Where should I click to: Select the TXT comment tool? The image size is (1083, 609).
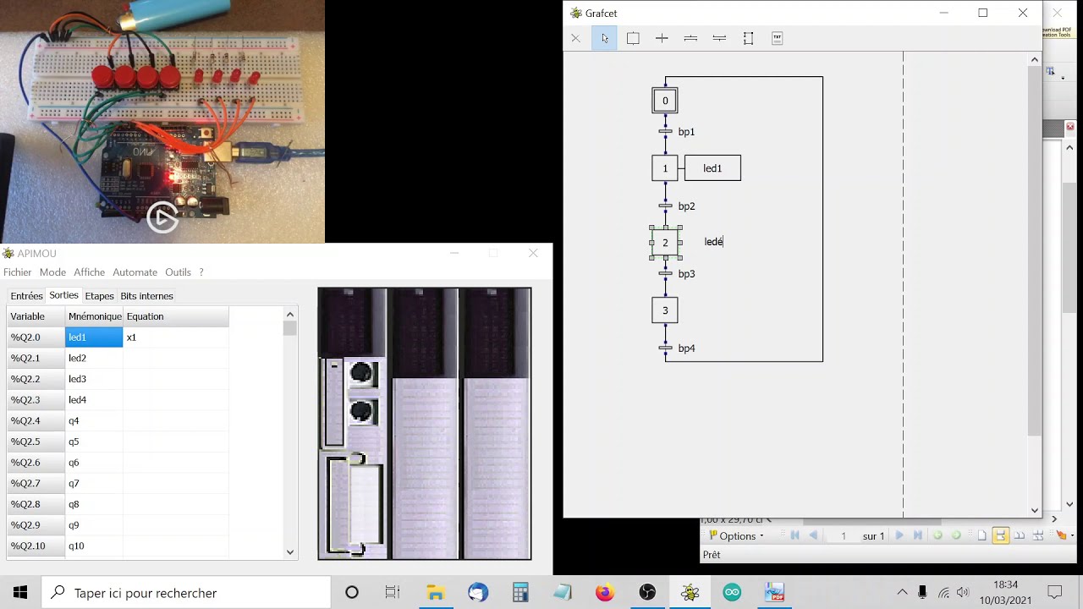[777, 37]
